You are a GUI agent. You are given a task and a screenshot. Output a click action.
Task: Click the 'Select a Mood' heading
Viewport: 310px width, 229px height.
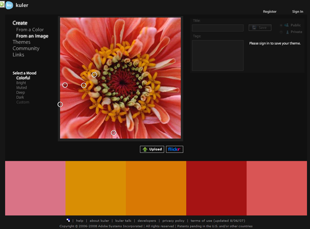coord(25,73)
